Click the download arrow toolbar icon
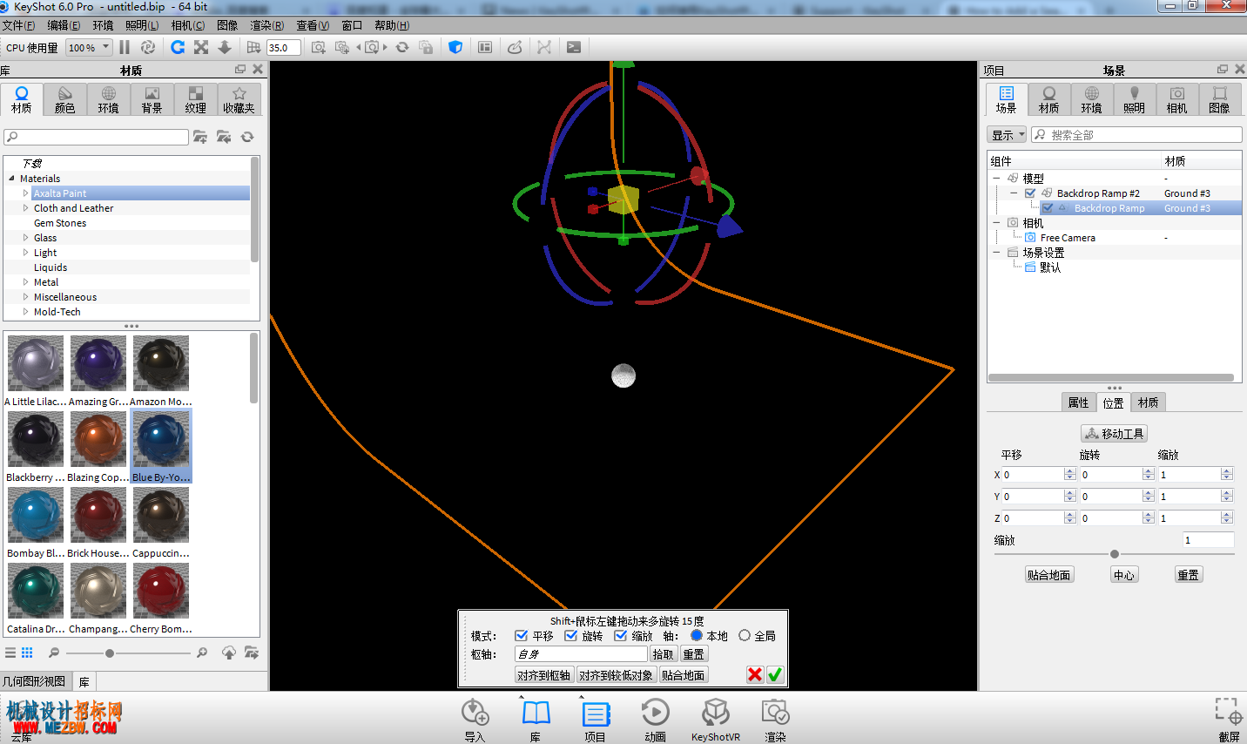The height and width of the screenshot is (744, 1247). (x=225, y=47)
